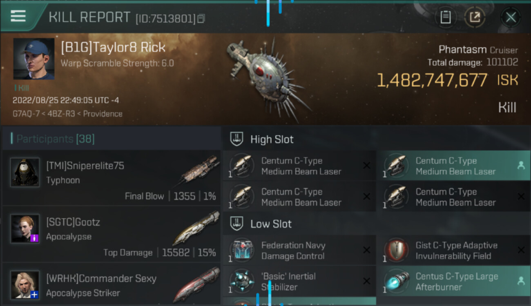531x306 pixels.
Task: Open Sniperelite75 participant portrait
Action: point(25,172)
